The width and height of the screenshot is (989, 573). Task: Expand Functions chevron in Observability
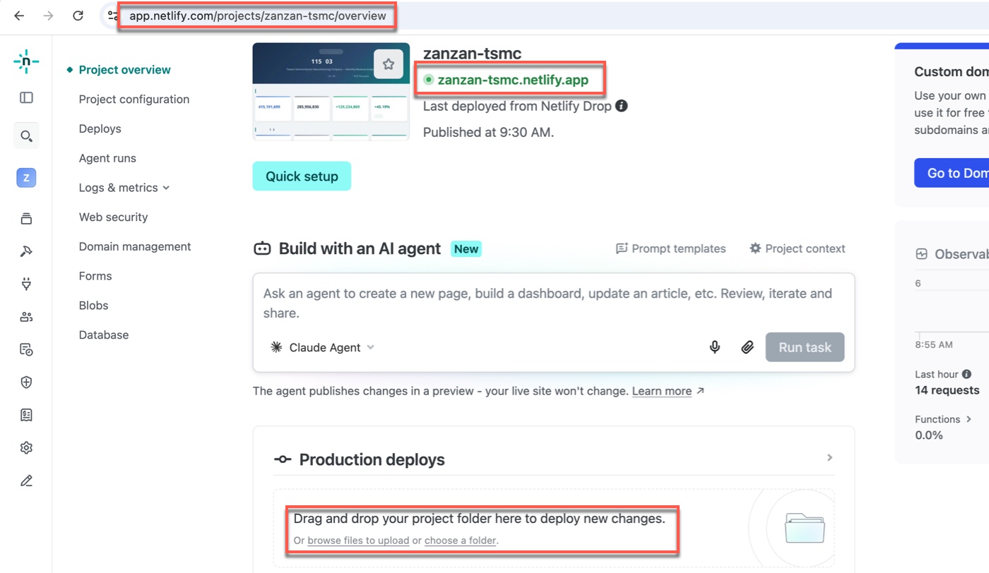(x=969, y=419)
